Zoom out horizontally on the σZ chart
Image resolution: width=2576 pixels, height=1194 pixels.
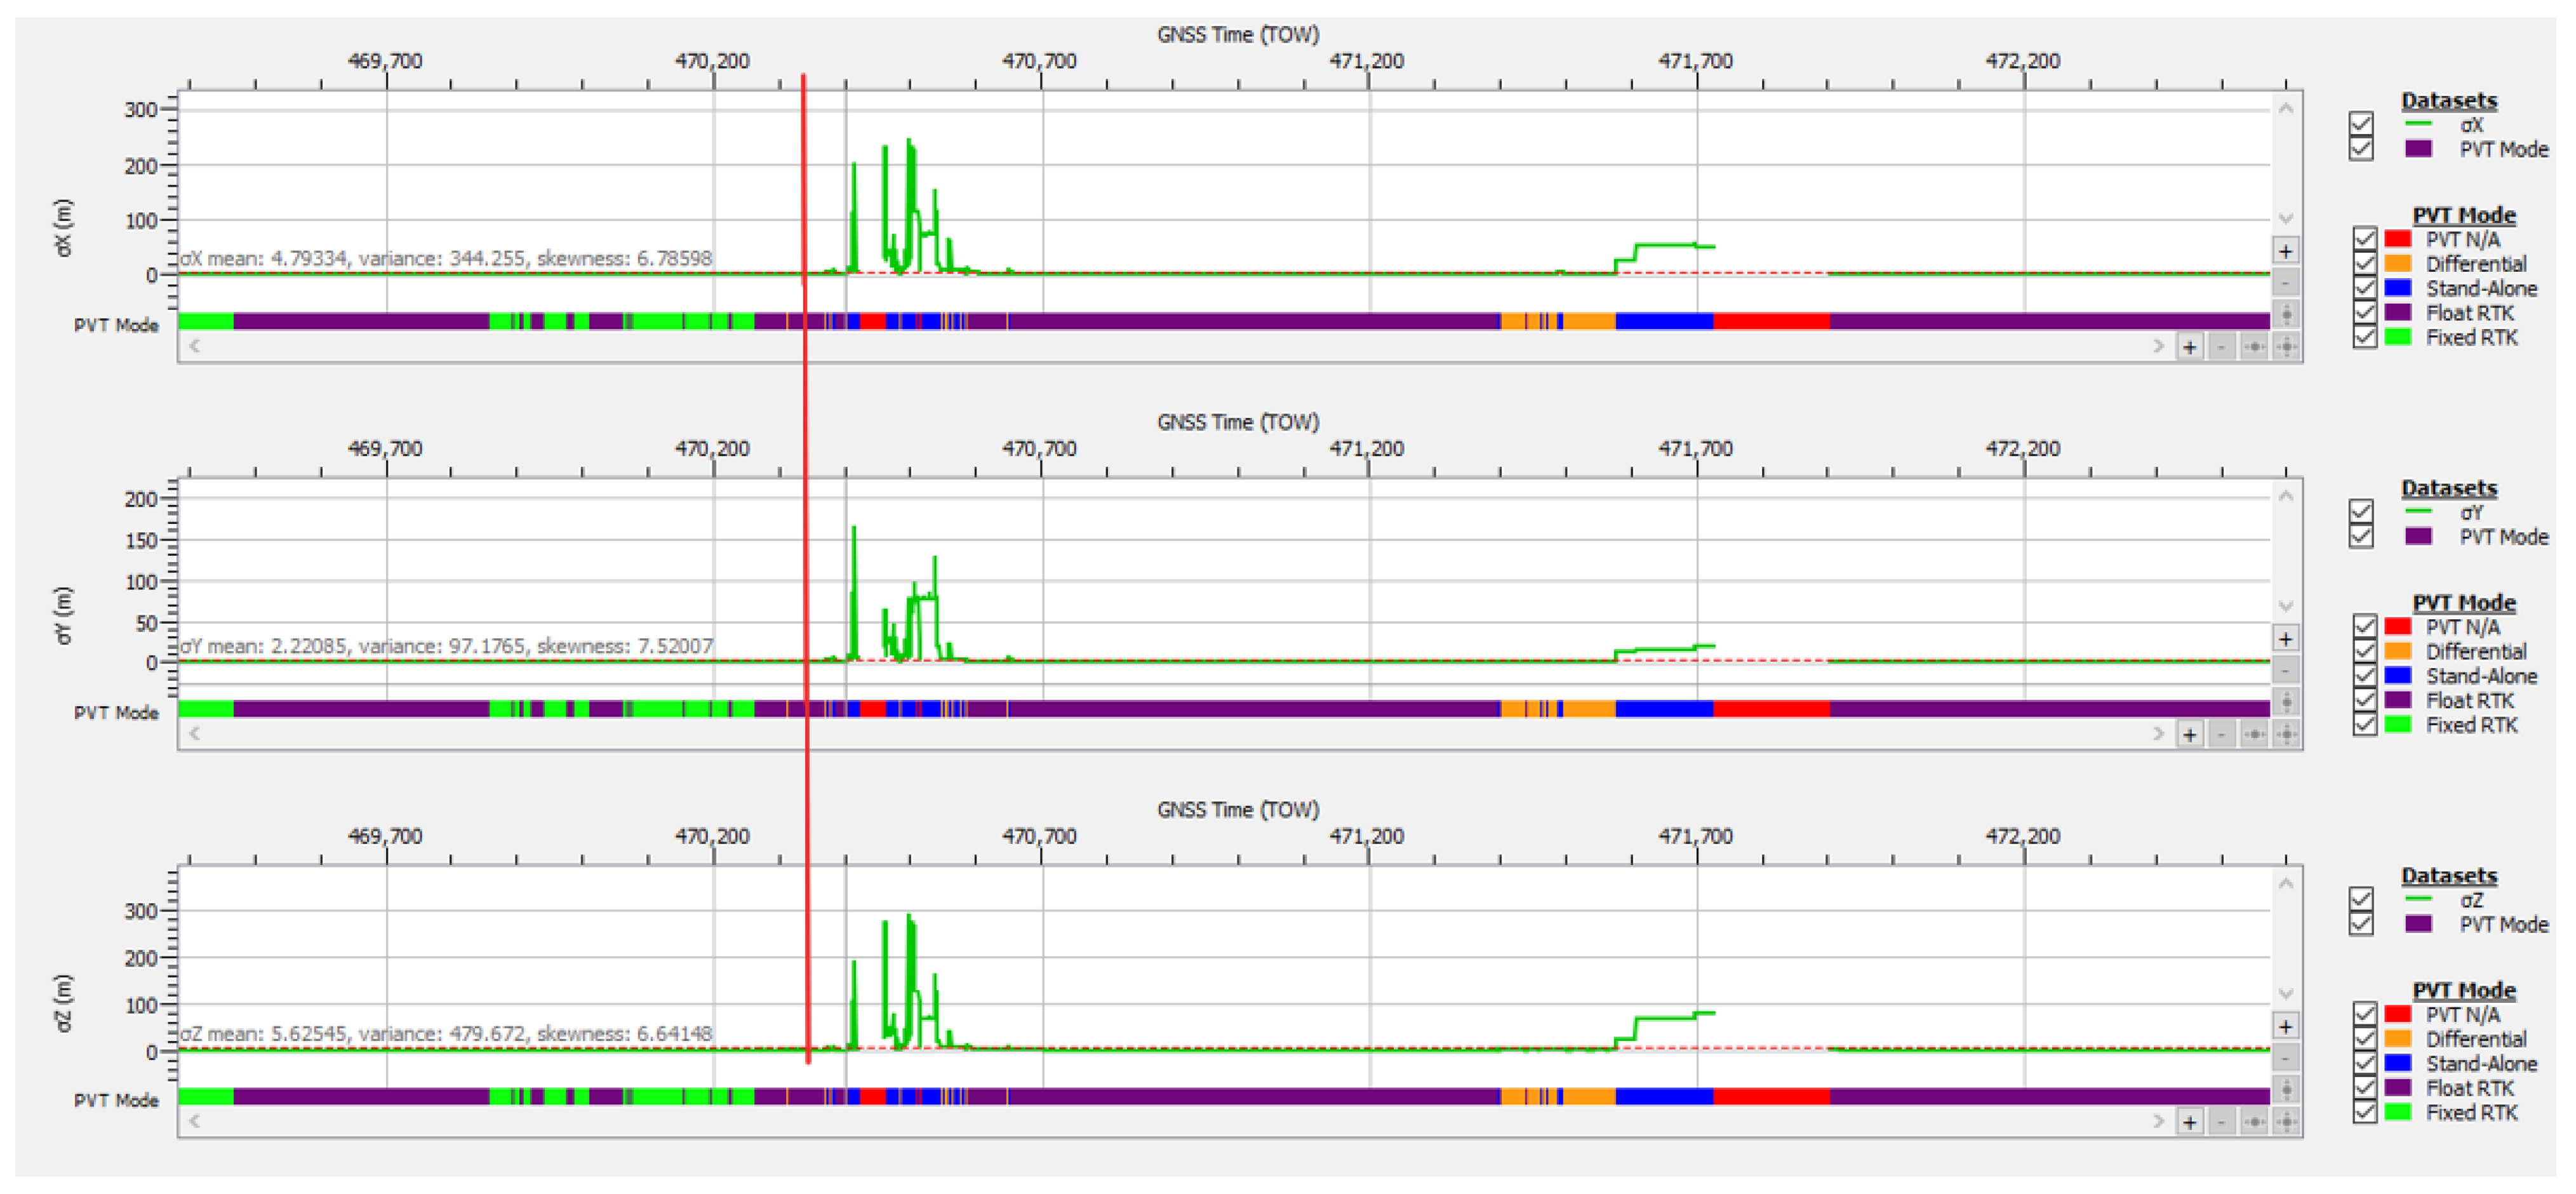2222,1122
